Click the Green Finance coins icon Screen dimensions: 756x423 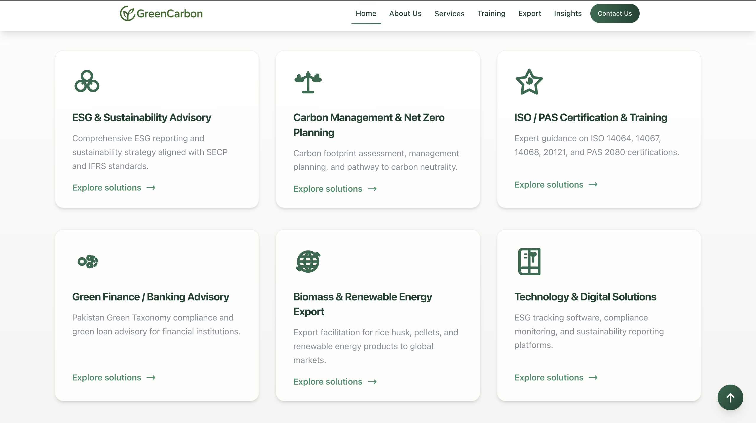point(88,261)
